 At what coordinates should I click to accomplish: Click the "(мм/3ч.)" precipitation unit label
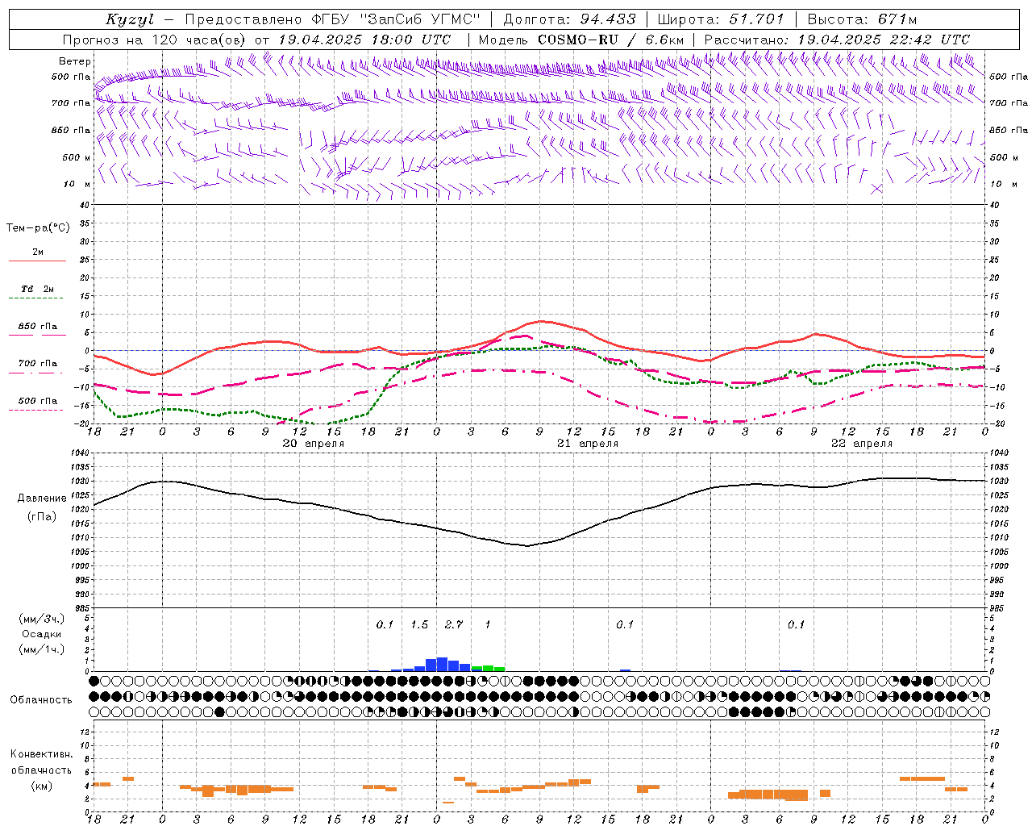42,619
